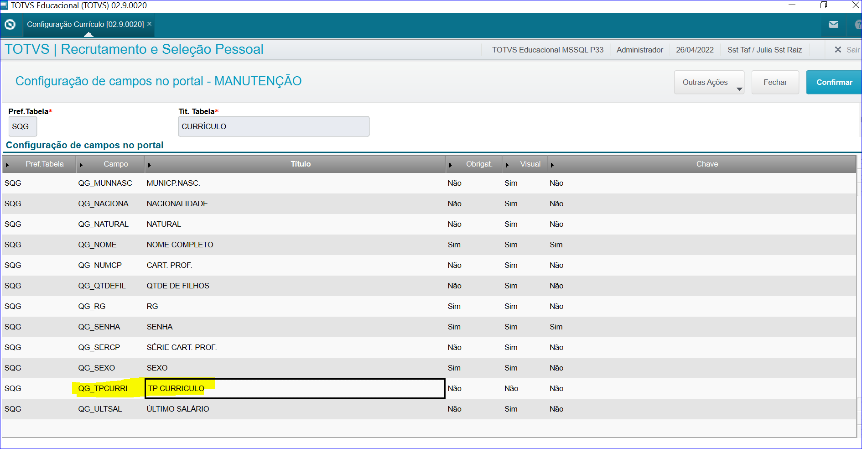This screenshot has height=449, width=862.
Task: Open the Outras Ações dropdown
Action: point(709,82)
